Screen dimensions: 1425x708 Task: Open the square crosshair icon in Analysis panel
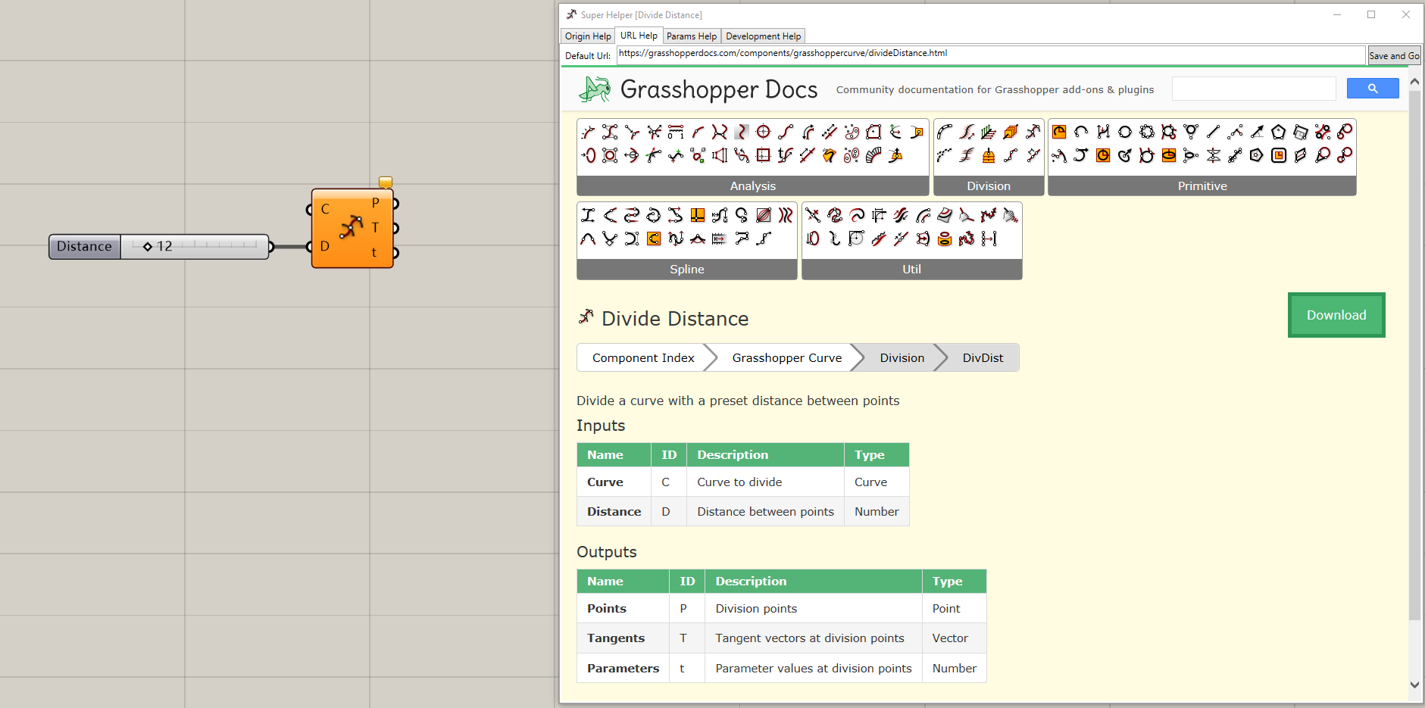[x=763, y=156]
